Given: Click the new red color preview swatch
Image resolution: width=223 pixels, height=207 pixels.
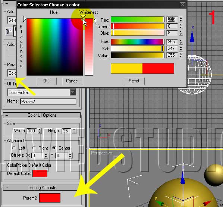Looking at the screenshot, I should [x=158, y=68].
